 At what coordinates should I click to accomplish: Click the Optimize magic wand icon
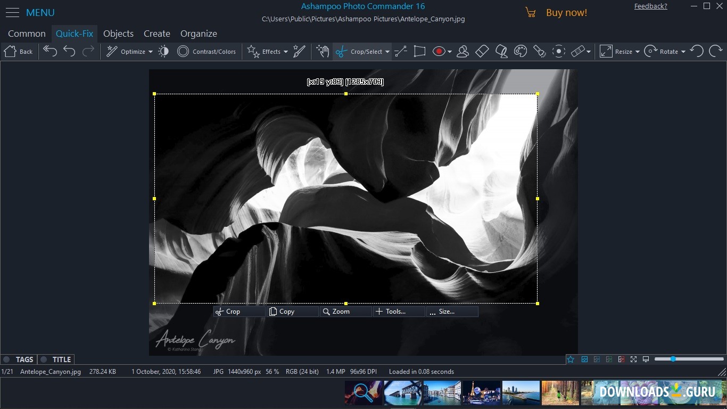(112, 51)
